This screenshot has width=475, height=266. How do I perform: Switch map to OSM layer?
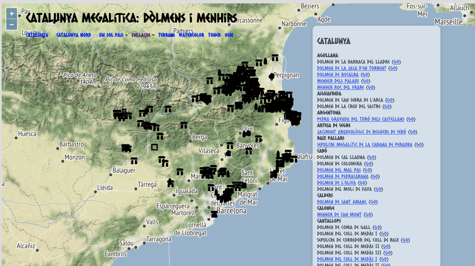tap(229, 35)
